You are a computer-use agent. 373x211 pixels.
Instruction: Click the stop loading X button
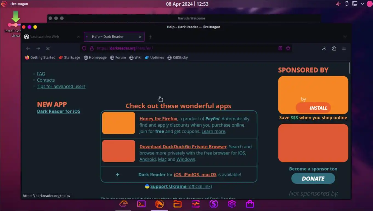coord(48,48)
